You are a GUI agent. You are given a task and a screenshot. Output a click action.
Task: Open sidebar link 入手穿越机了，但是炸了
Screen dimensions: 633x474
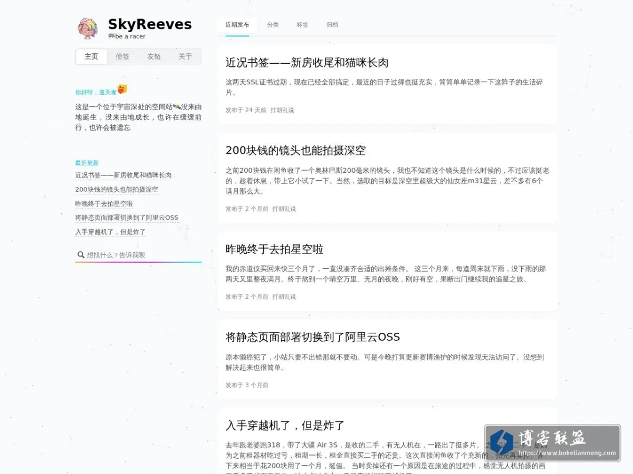point(110,232)
